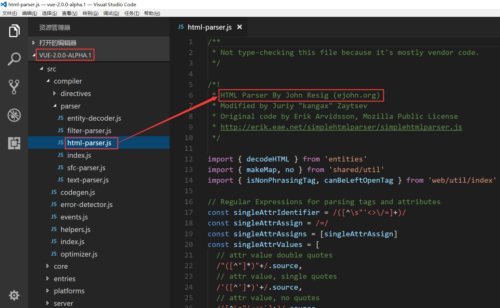Click the 'isNonPhrasingTag' identifier
This screenshot has width=500, height=308.
[x=281, y=180]
